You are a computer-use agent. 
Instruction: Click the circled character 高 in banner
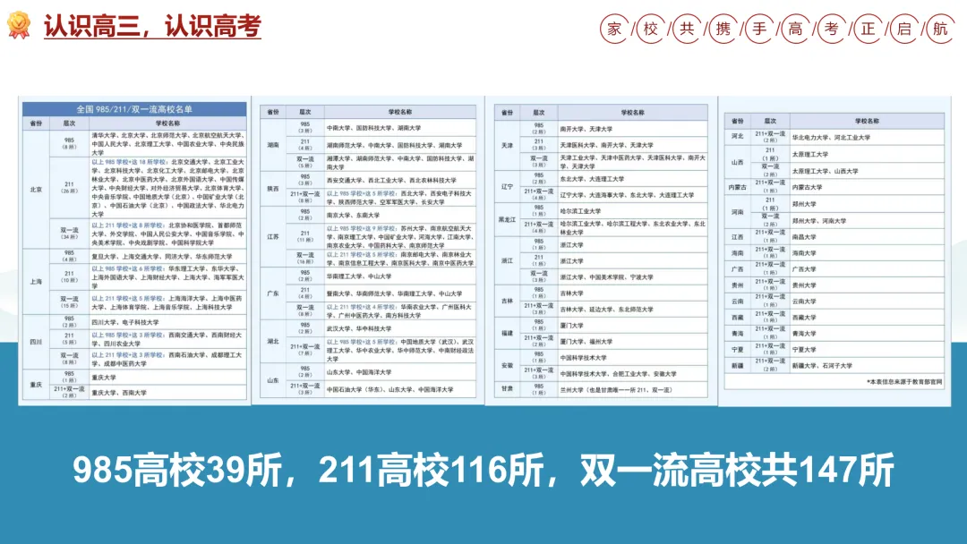point(796,29)
